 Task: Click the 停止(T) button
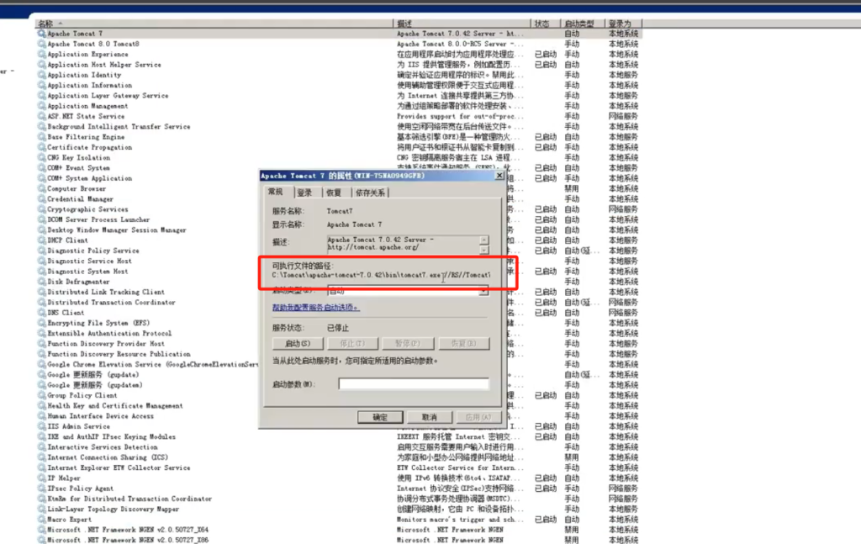click(352, 344)
